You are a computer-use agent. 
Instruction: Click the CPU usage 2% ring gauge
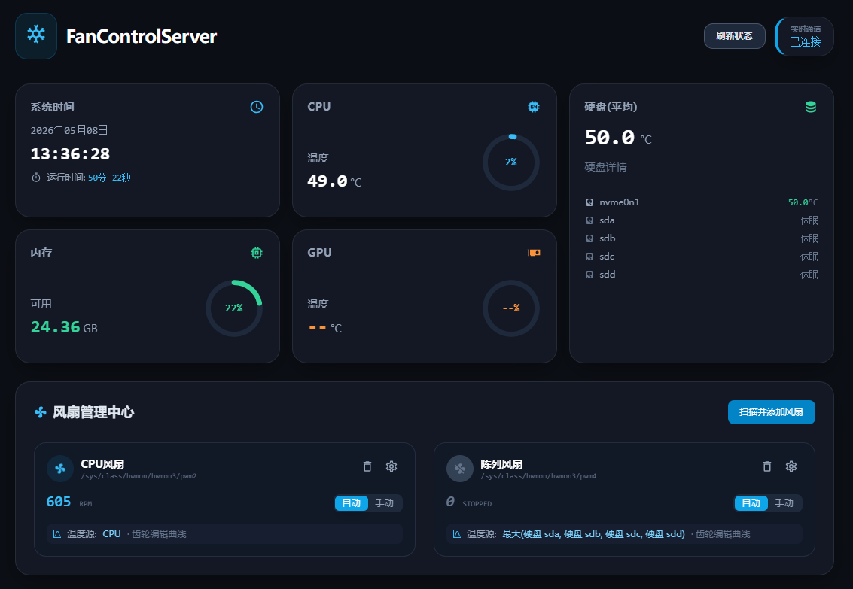(x=510, y=162)
